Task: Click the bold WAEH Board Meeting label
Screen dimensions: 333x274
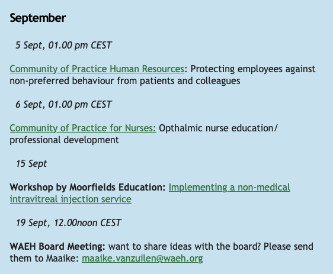Action: (57, 246)
